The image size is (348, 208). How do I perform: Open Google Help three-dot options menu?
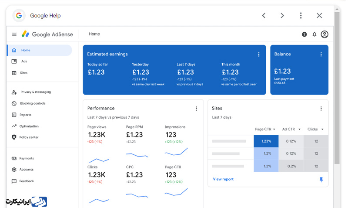[x=301, y=16]
